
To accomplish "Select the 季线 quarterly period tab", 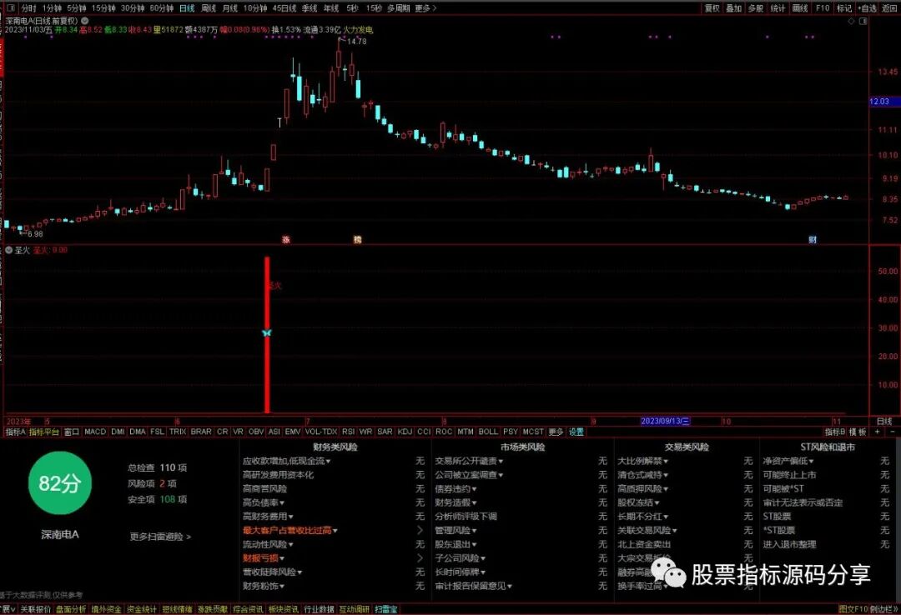I will 310,8.
